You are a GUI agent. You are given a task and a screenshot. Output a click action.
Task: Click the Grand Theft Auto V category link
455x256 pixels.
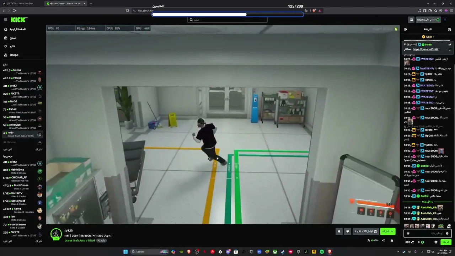[x=80, y=240]
